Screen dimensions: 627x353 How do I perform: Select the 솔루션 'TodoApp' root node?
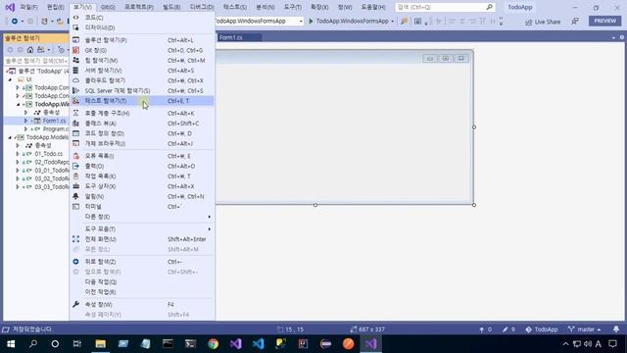[x=39, y=72]
